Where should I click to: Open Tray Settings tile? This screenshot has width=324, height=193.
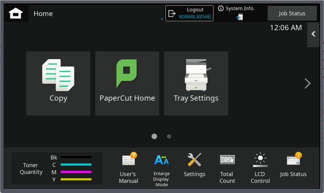pos(196,83)
